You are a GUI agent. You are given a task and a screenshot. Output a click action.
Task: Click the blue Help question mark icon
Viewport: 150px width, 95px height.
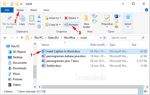146,10
